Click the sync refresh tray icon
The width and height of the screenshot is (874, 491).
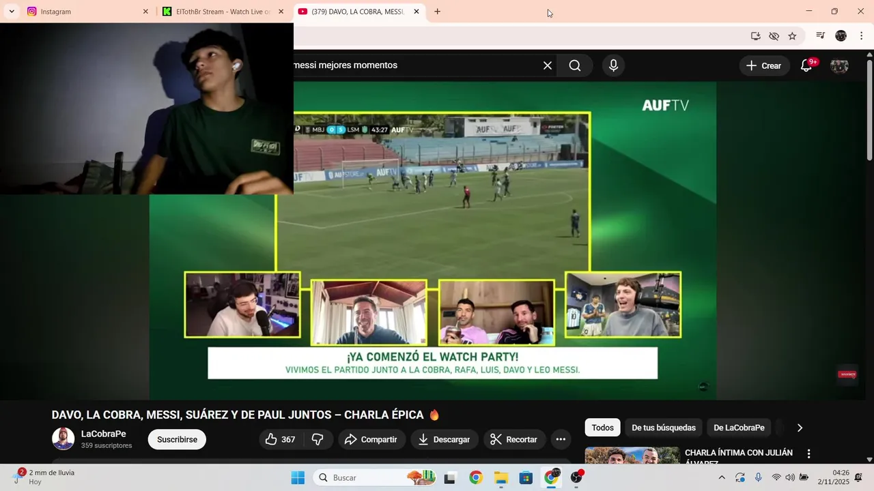coord(740,477)
